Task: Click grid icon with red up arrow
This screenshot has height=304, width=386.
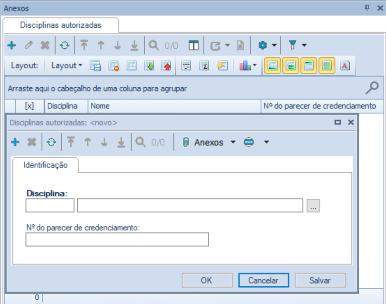Action: 166,66
